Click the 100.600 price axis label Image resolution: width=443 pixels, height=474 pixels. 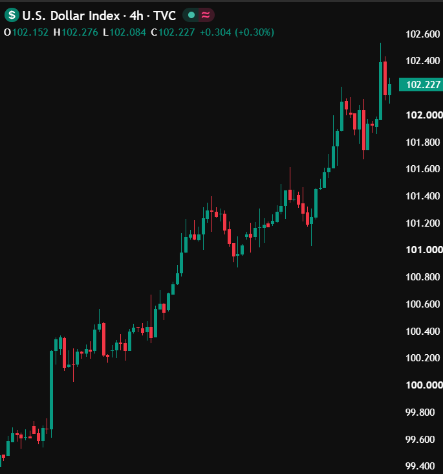pyautogui.click(x=422, y=304)
